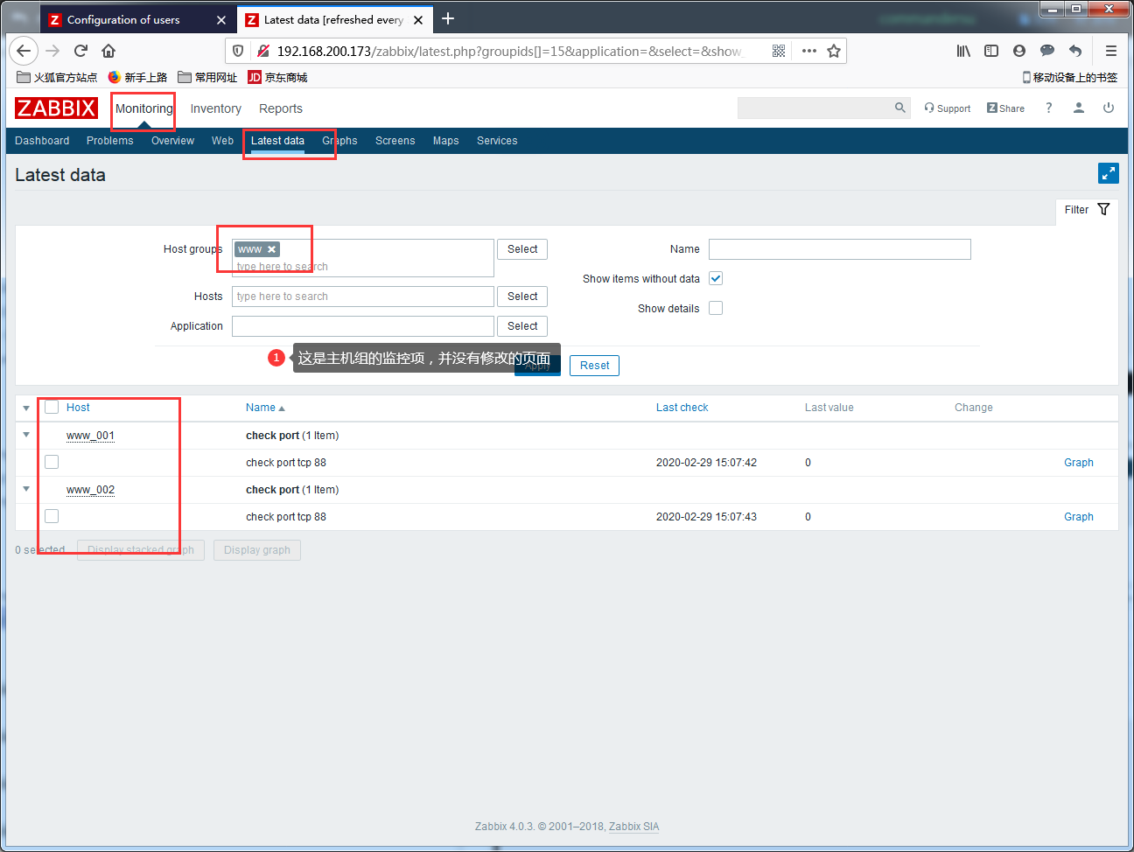Click the ZABBIX logo
Viewport: 1134px width, 852px height.
(x=56, y=108)
